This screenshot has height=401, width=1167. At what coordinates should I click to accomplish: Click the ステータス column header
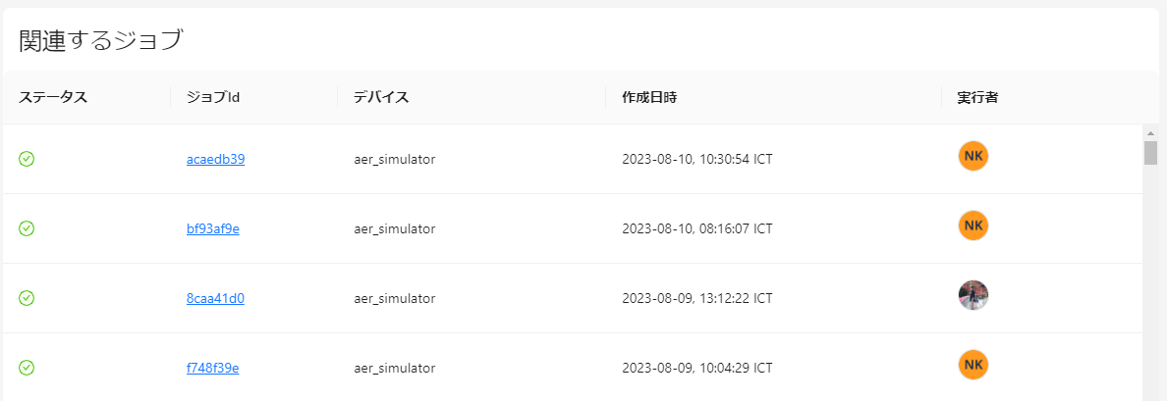point(53,97)
